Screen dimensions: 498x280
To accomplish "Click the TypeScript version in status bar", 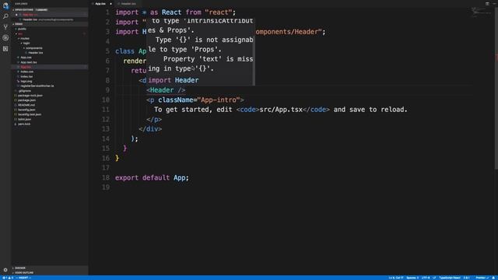I will (466, 278).
